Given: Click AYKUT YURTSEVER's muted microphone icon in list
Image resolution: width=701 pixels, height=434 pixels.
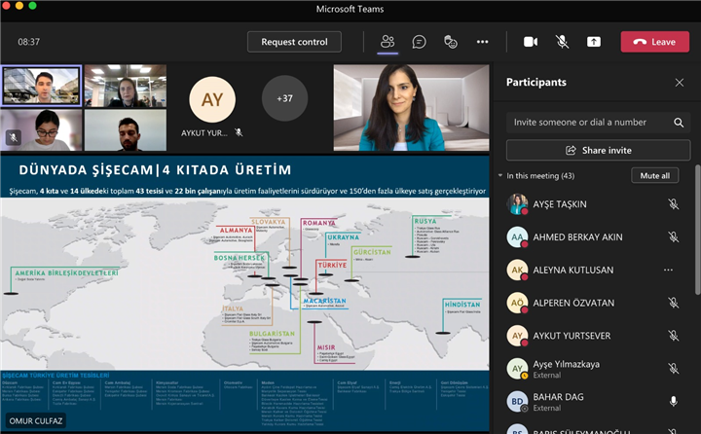Looking at the screenshot, I should [x=674, y=336].
